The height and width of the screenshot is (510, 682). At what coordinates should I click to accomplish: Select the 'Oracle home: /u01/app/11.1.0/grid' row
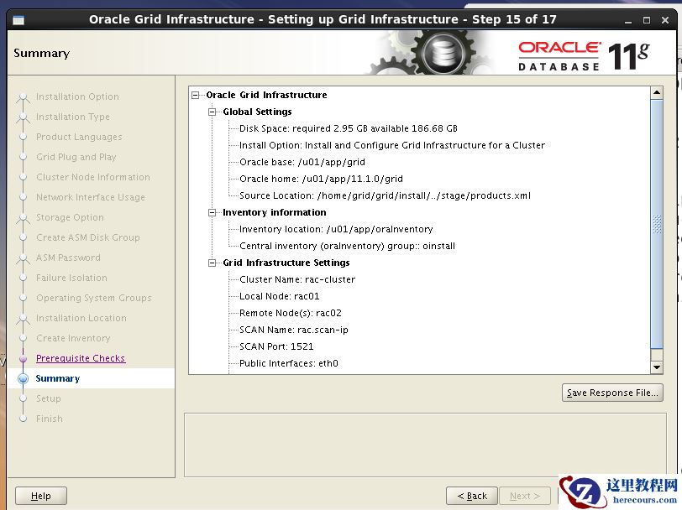point(321,179)
